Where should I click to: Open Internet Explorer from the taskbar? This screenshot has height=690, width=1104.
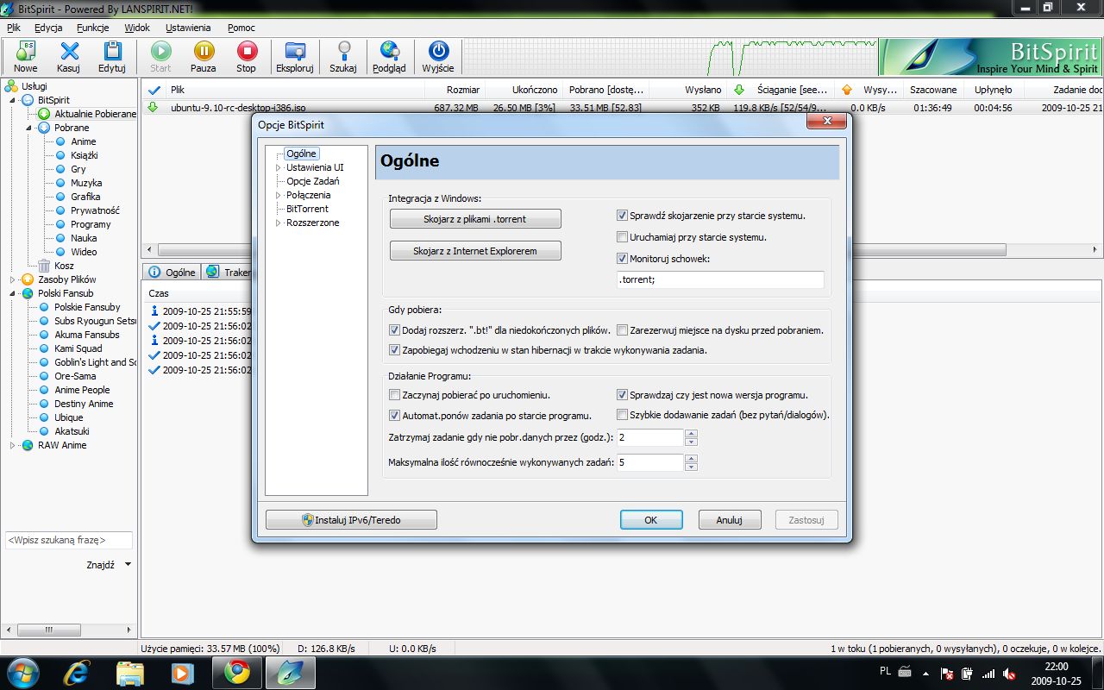tap(78, 672)
